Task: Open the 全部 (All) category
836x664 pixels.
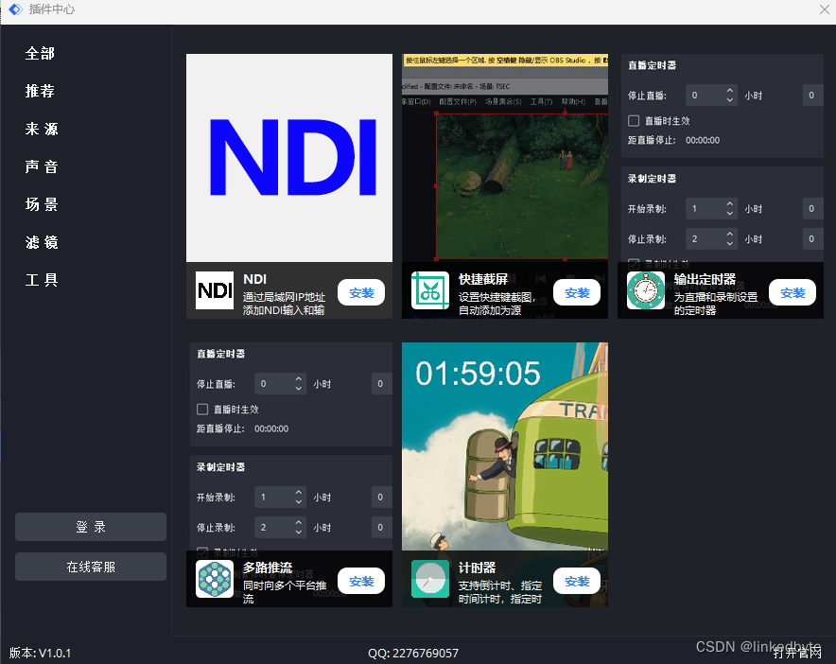Action: (x=40, y=53)
